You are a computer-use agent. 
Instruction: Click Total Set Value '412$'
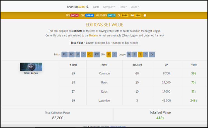(x=160, y=118)
